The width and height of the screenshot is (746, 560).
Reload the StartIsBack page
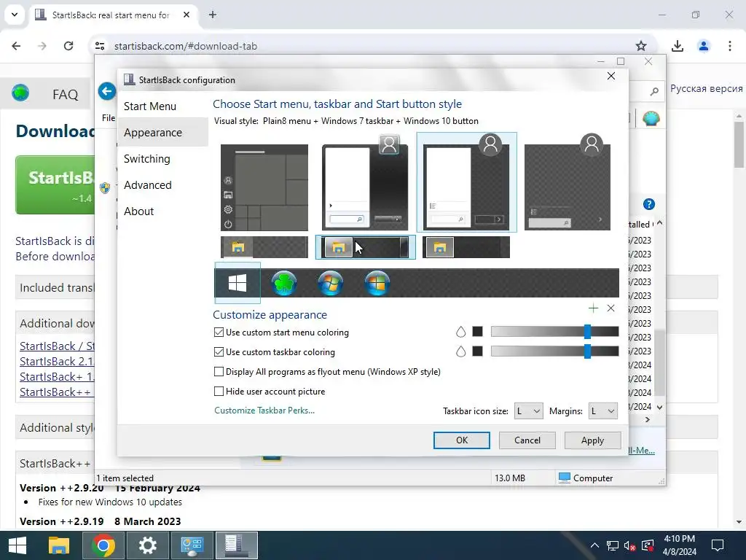click(x=68, y=46)
